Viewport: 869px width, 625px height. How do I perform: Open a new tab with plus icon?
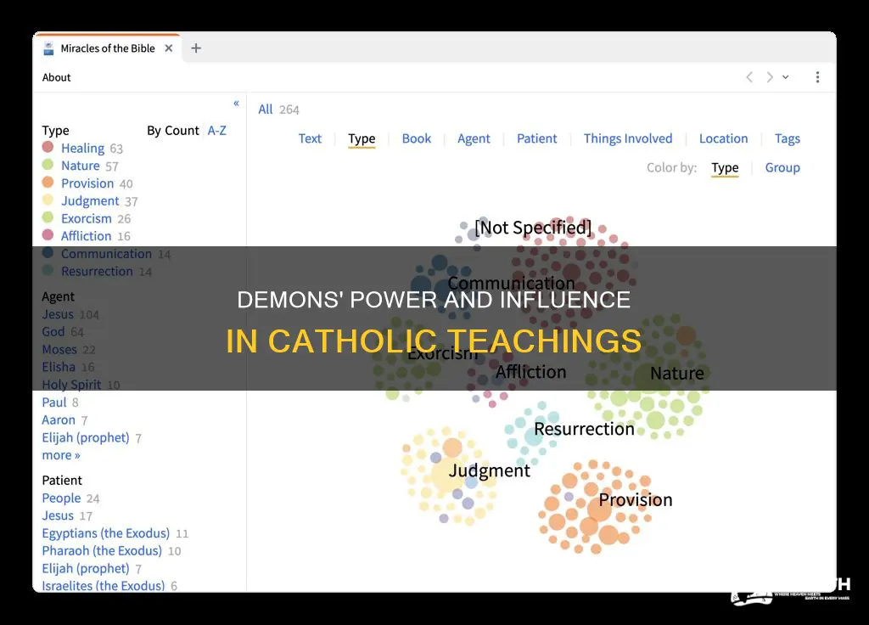click(x=196, y=48)
